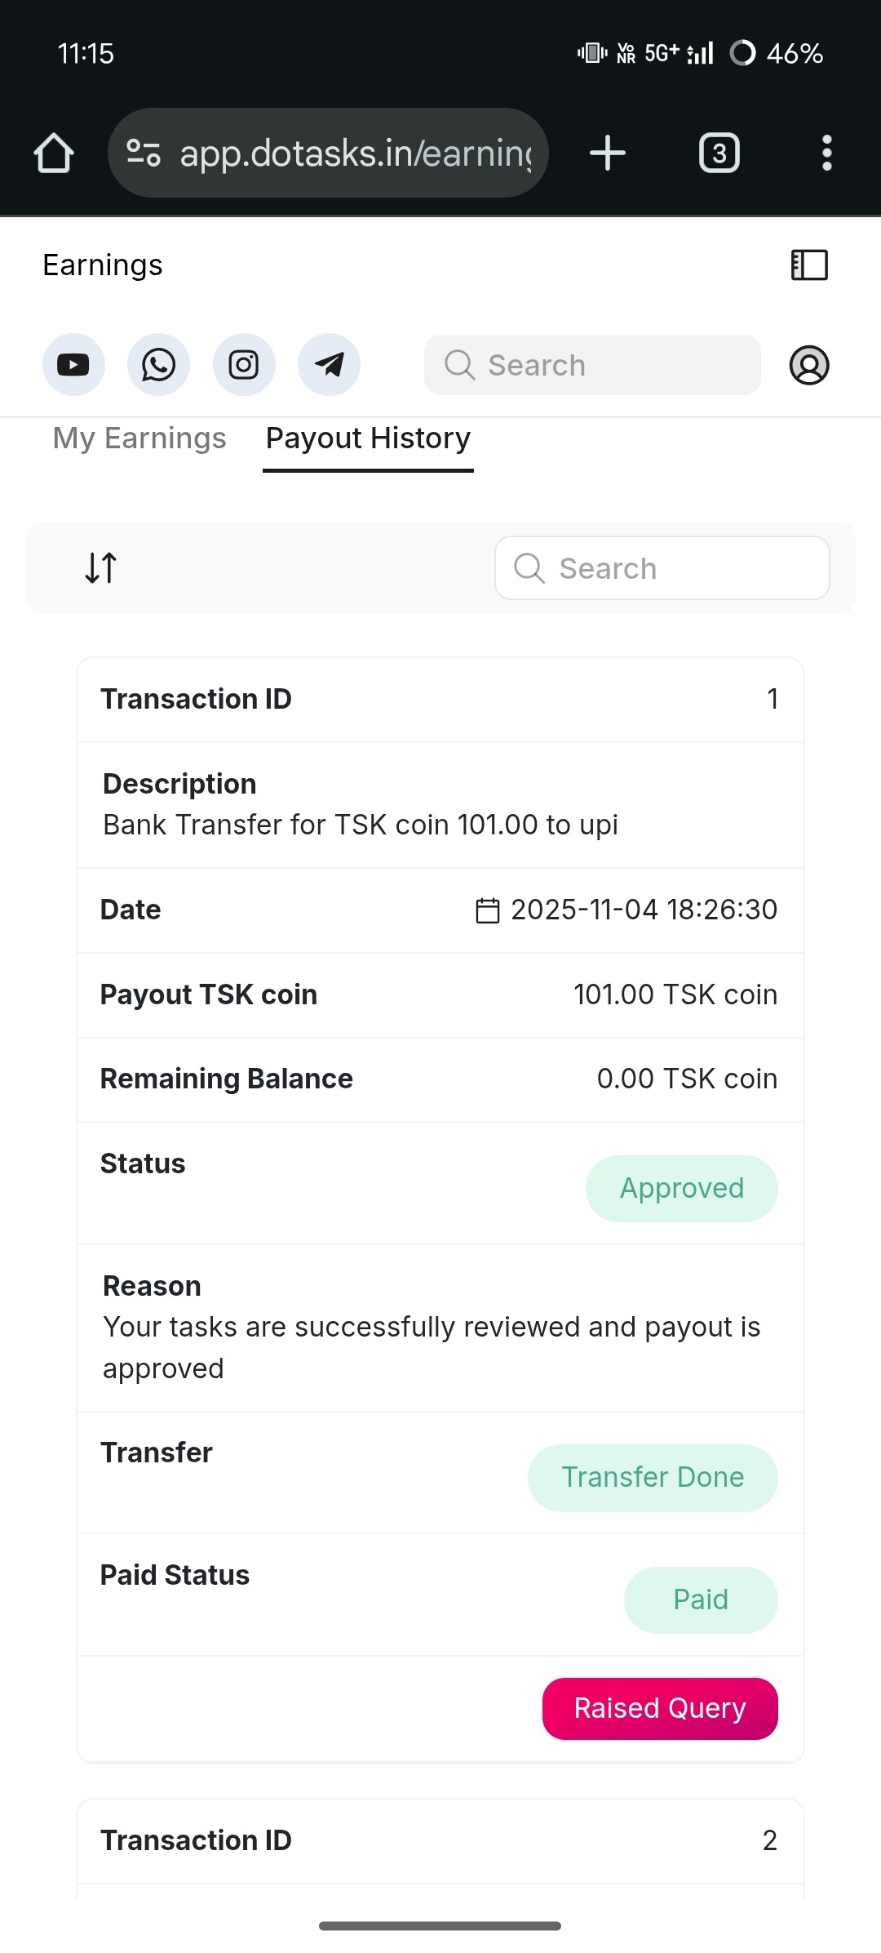Go to browser home page
The image size is (881, 1953).
(54, 153)
